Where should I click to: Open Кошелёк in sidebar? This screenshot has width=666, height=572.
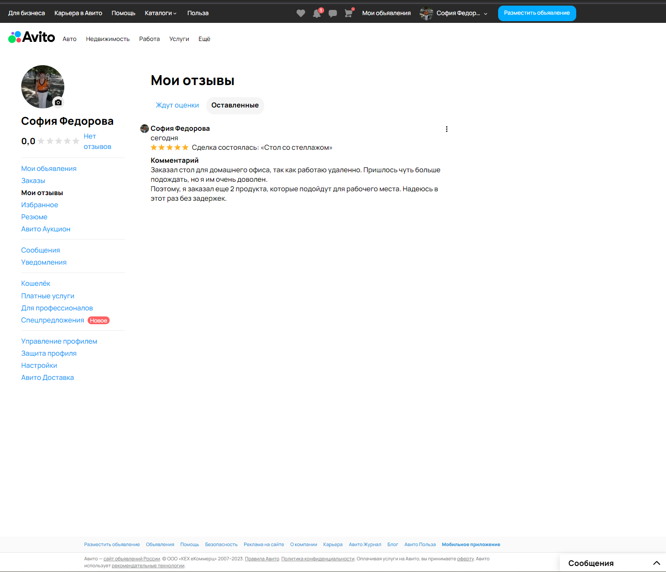point(36,284)
